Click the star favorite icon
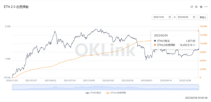211x102 pixels. 201,7
